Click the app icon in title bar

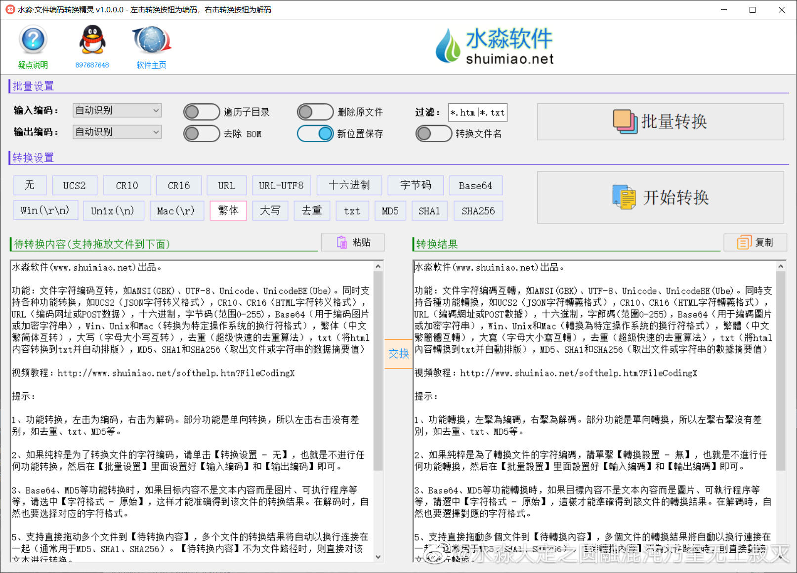click(x=10, y=9)
